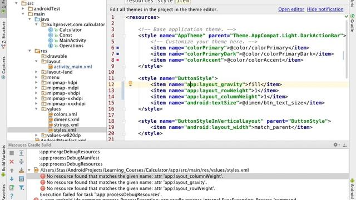Viewport: 356px width, 200px height.
Task: Go to previous message with up arrow
Action: point(12,171)
